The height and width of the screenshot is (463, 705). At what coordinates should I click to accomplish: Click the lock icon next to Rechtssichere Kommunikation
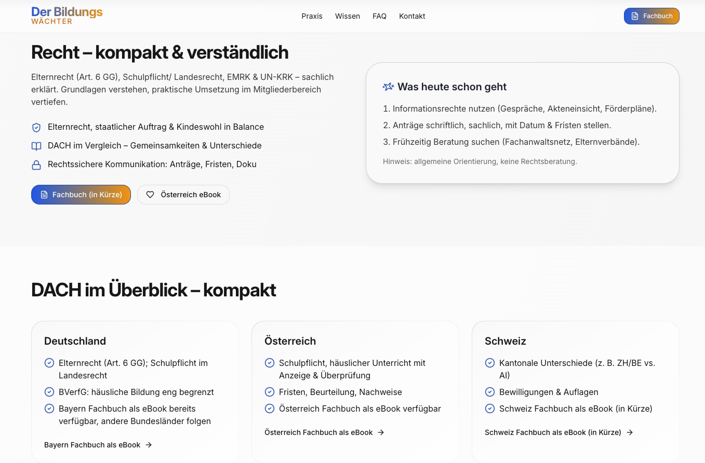[36, 165]
